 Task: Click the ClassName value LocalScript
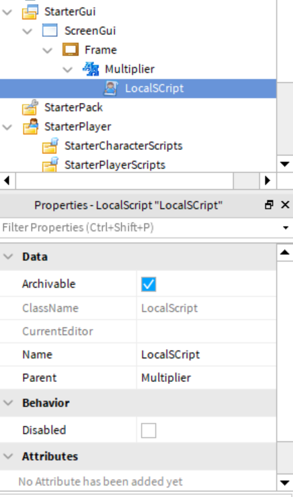(x=169, y=308)
